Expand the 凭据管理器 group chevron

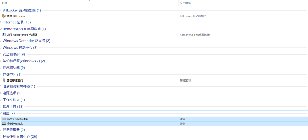tap(1, 130)
